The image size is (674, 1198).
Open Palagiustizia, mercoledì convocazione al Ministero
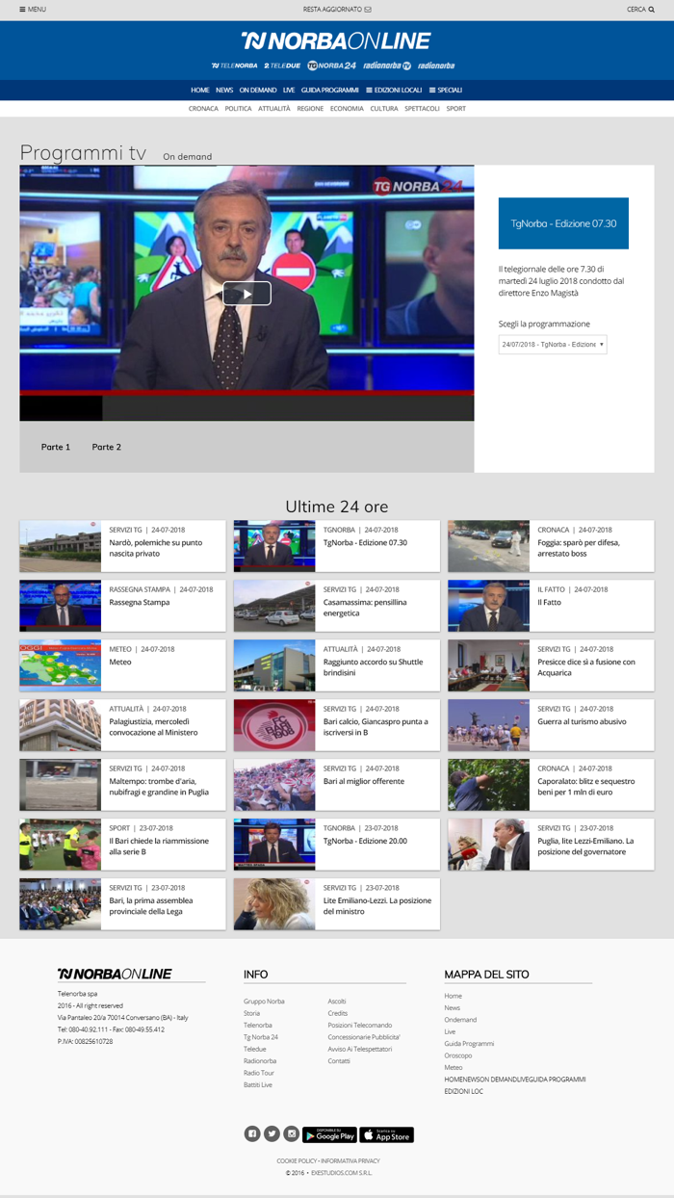coord(153,727)
